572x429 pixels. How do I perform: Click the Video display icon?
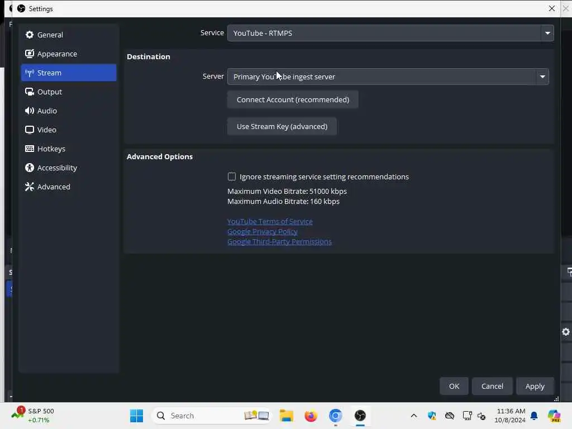point(30,130)
